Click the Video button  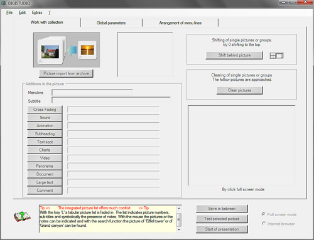pos(45,158)
